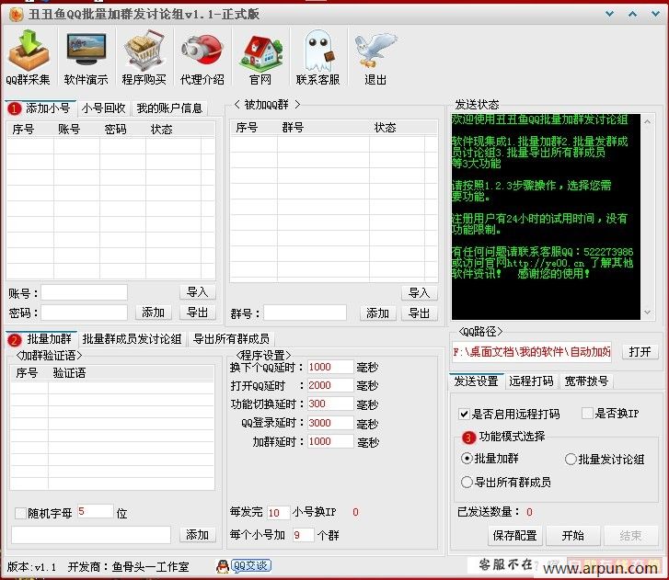Click the 每个小号加 群 count field
The image size is (669, 580).
coord(304,535)
